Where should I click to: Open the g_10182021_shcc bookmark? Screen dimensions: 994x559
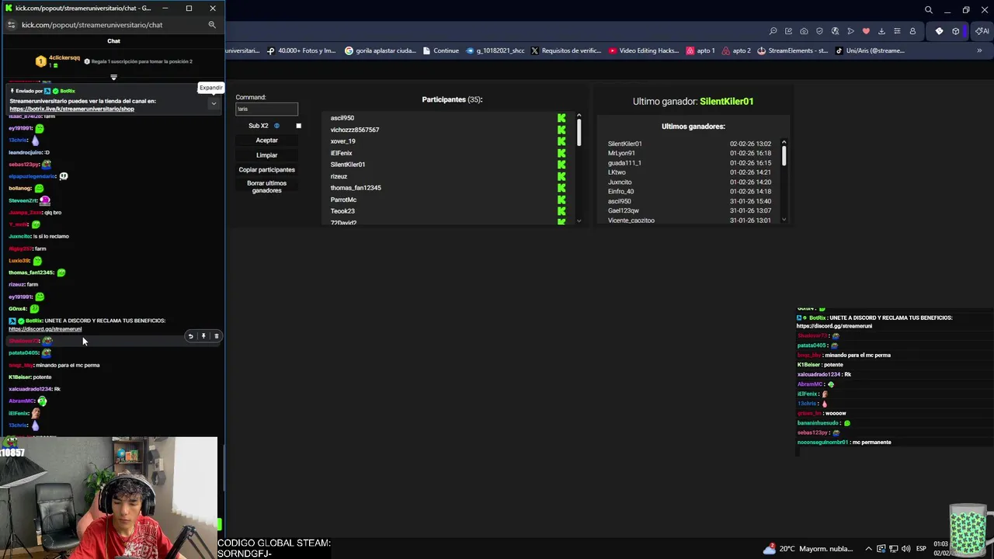495,50
